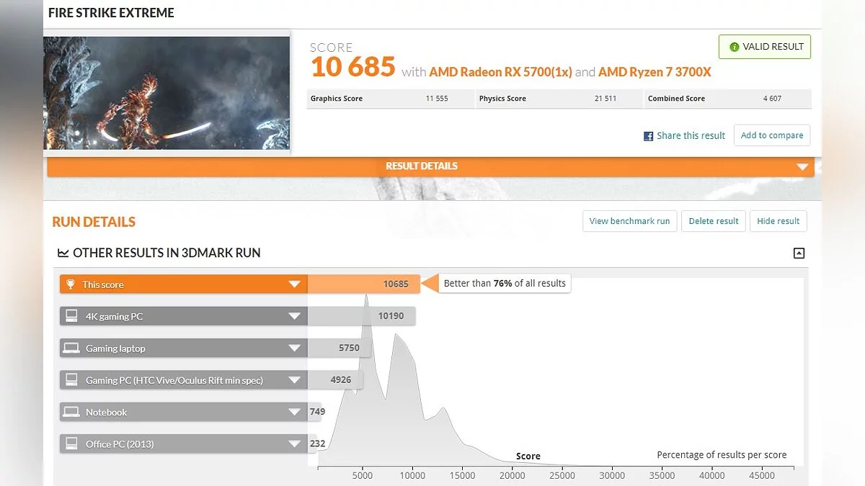
Task: Open the Gaming PC HTC Vive dropdown arrow
Action: click(294, 380)
